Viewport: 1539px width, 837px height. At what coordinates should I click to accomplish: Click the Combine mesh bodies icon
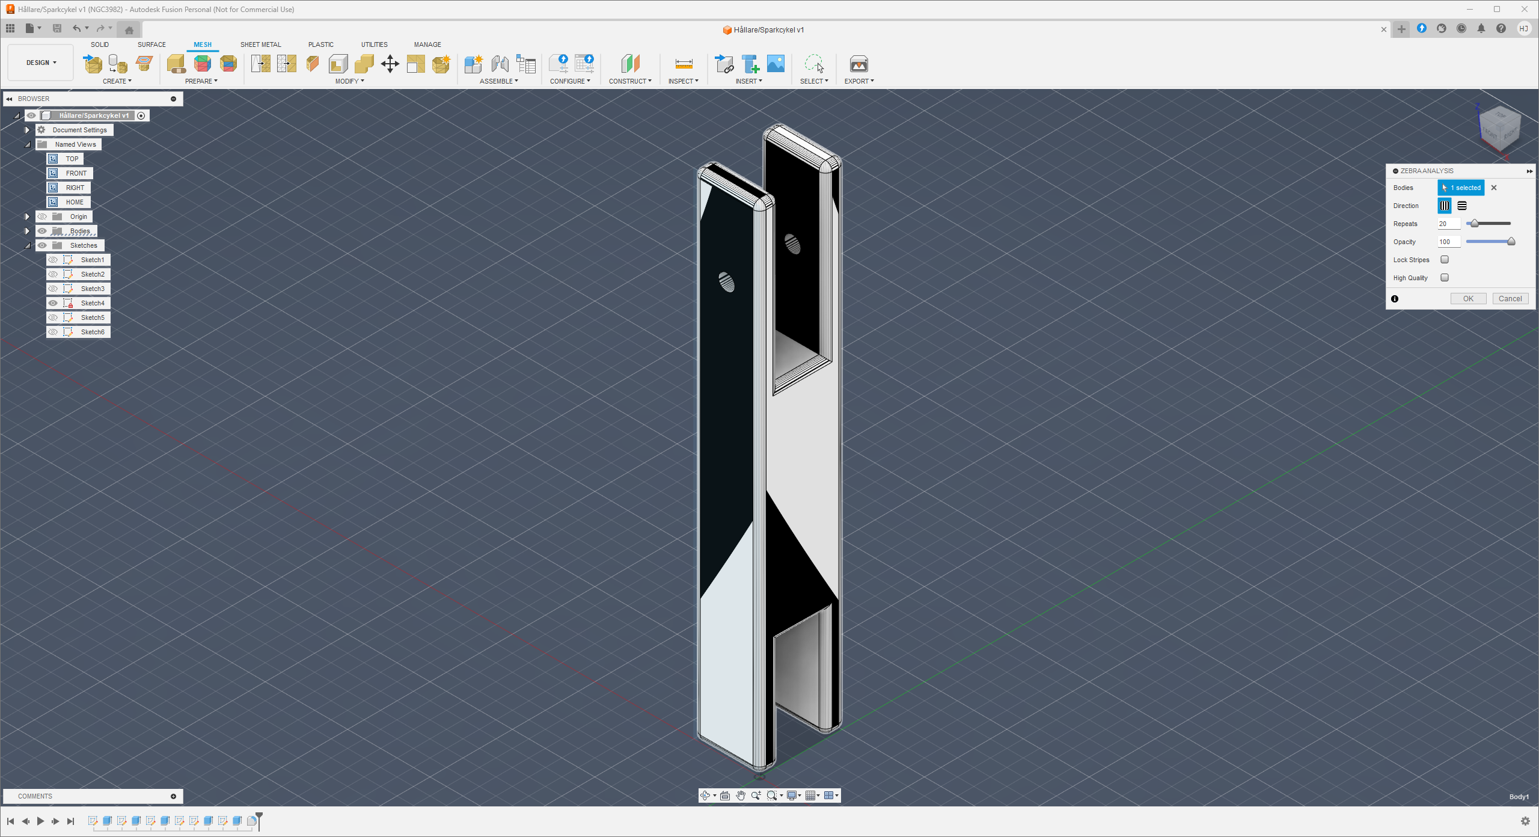(x=364, y=64)
